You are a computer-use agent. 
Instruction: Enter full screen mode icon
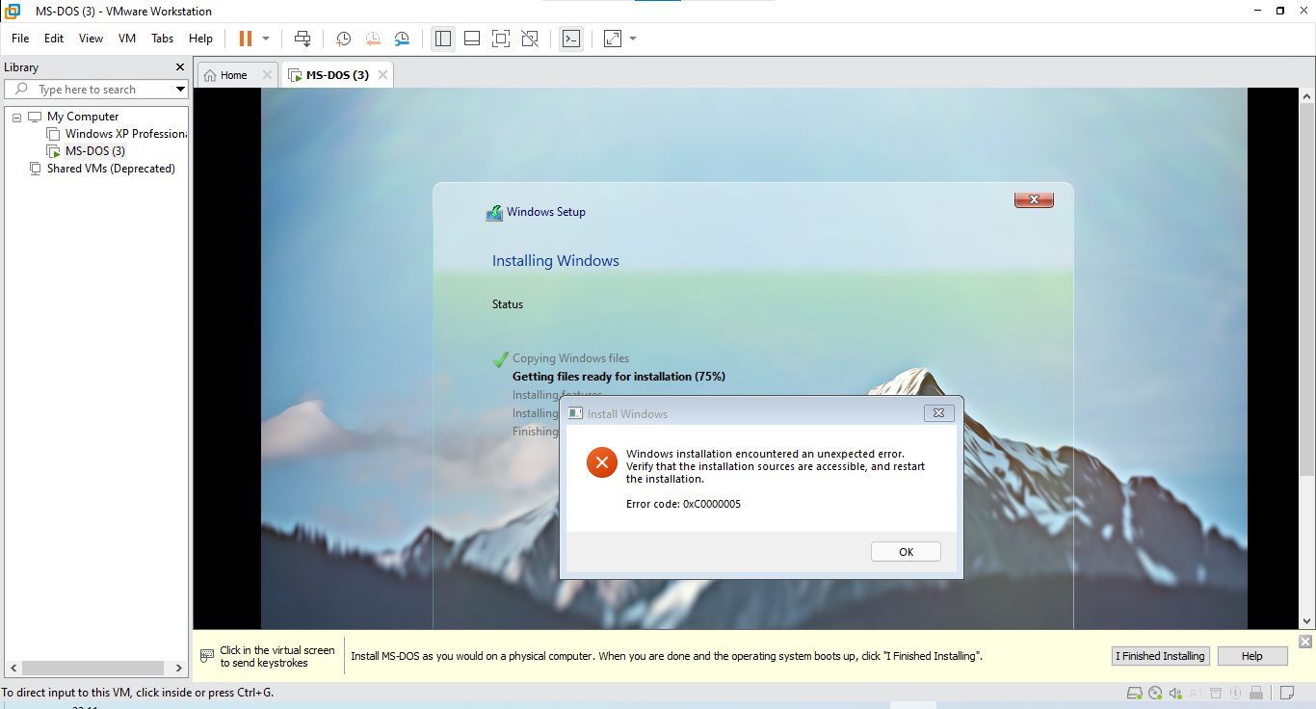point(501,39)
